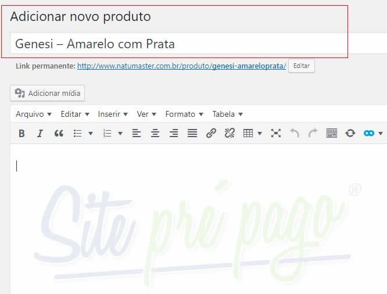Image resolution: width=387 pixels, height=294 pixels.
Task: Toggle bold formatting in the editor toolbar
Action: 21,134
